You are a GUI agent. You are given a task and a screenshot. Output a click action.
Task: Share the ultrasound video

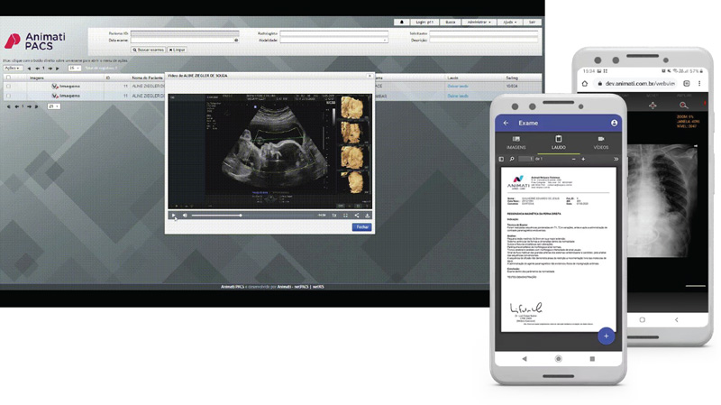[356, 215]
